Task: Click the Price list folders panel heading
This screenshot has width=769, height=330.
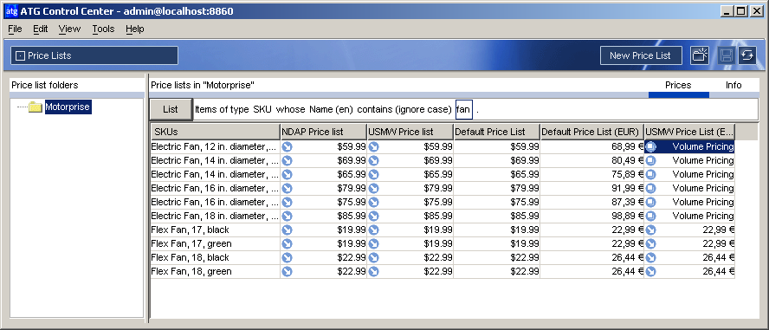Action: click(45, 86)
